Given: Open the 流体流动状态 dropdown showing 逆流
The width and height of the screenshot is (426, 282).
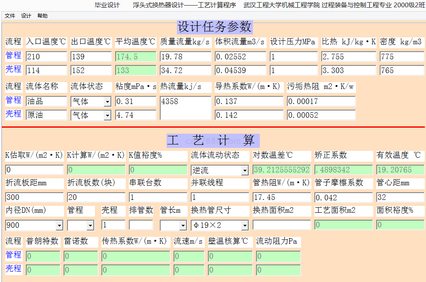Looking at the screenshot, I should tap(245, 171).
